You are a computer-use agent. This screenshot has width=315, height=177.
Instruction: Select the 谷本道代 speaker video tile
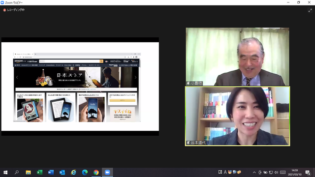point(237,116)
